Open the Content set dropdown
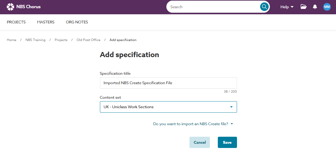The height and width of the screenshot is (158, 336). coord(168,107)
